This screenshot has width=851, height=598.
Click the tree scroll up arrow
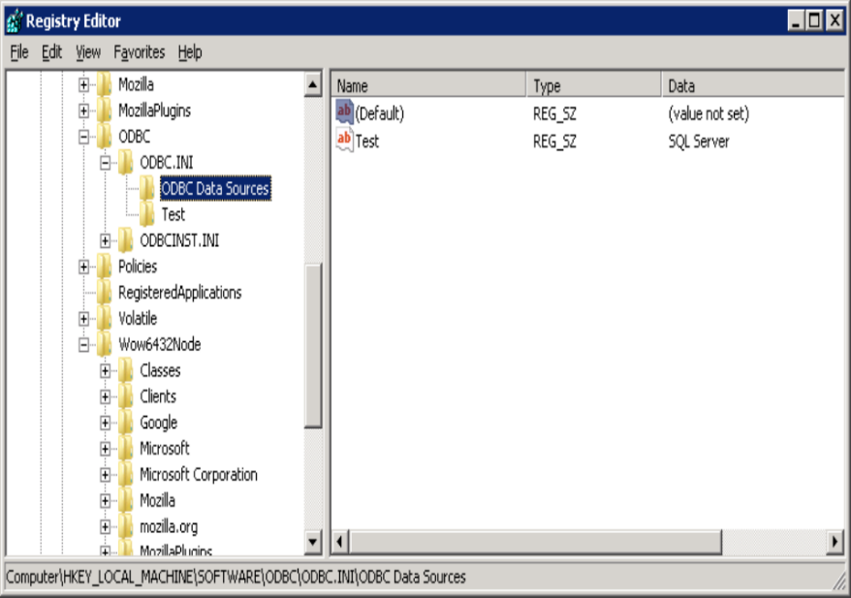[x=313, y=84]
